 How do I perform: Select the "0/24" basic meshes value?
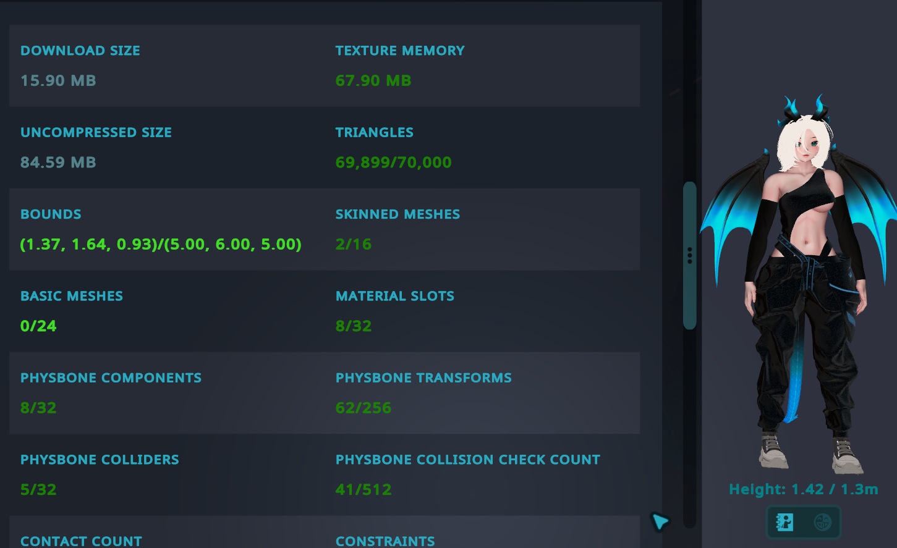pos(38,326)
